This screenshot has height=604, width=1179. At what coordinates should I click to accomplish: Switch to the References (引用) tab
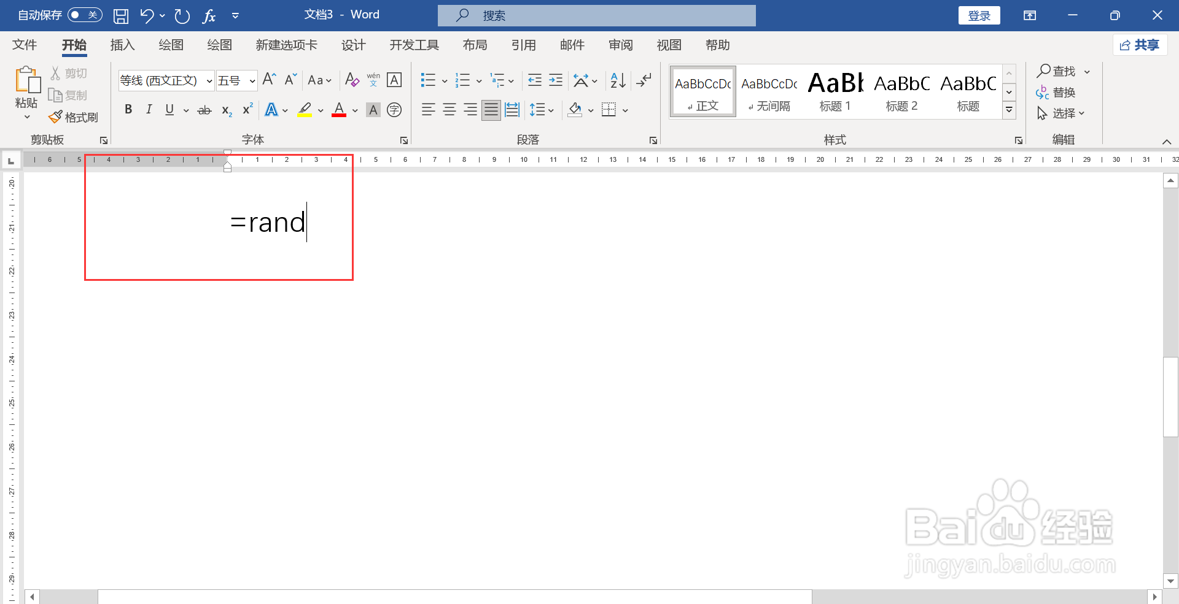(x=523, y=45)
